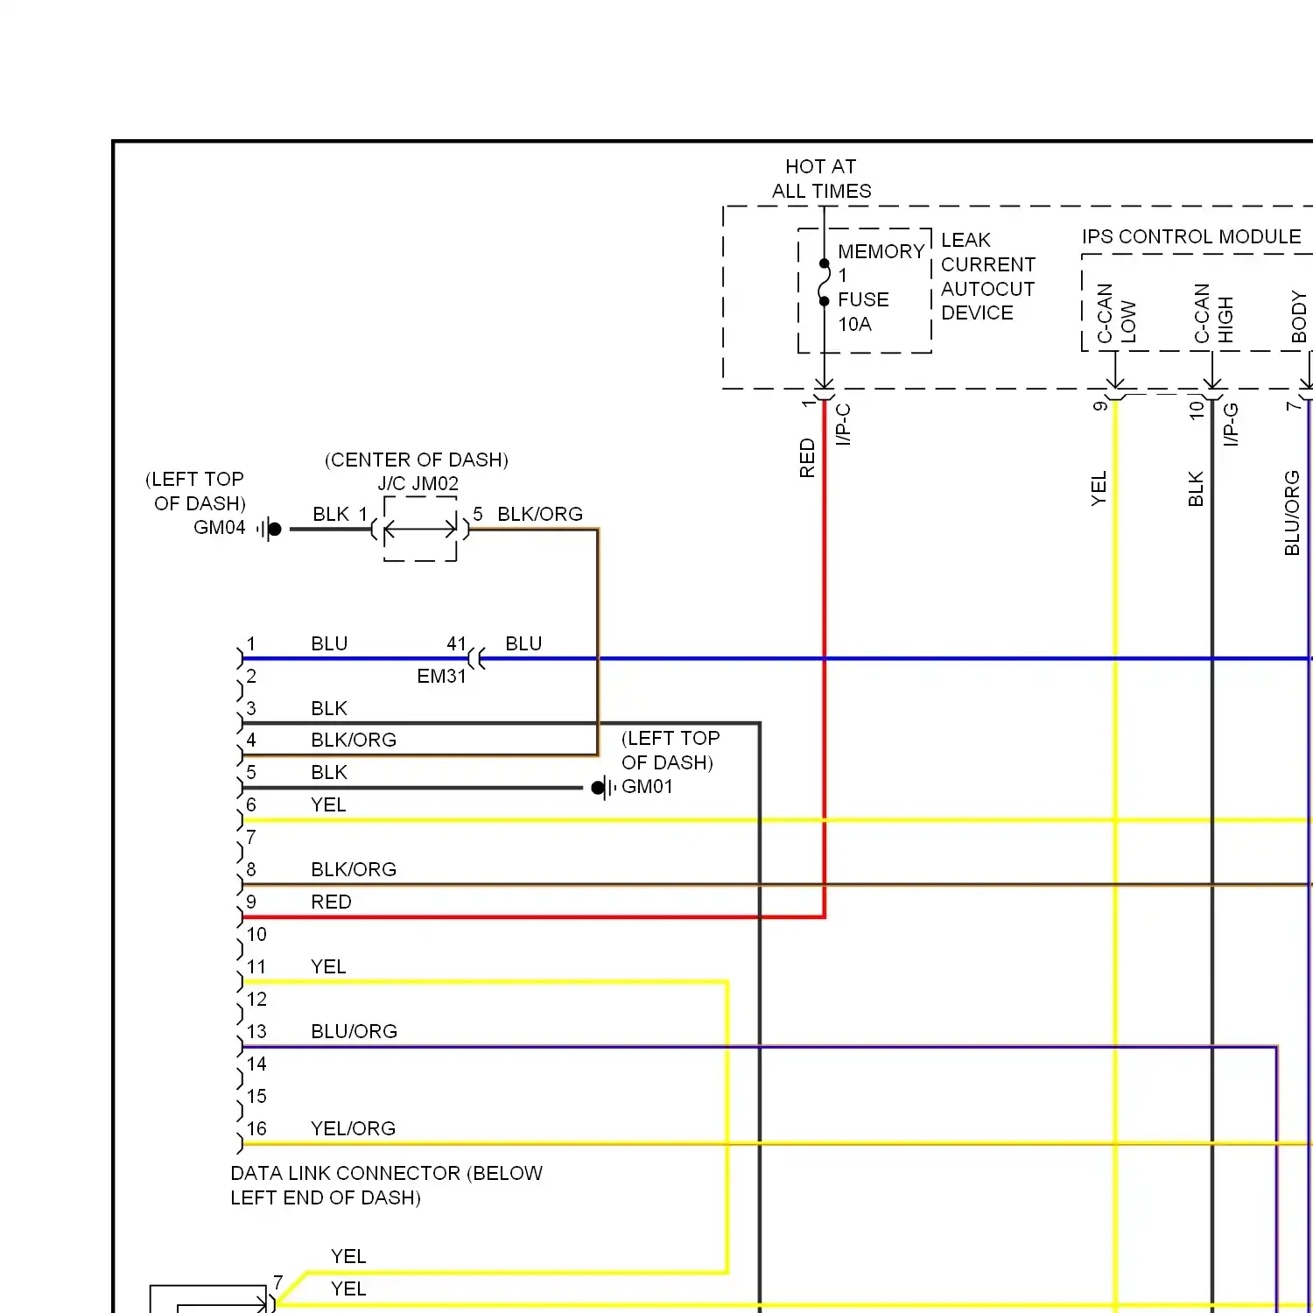Click RED label on data link pin 9
The height and width of the screenshot is (1313, 1313).
(x=331, y=902)
